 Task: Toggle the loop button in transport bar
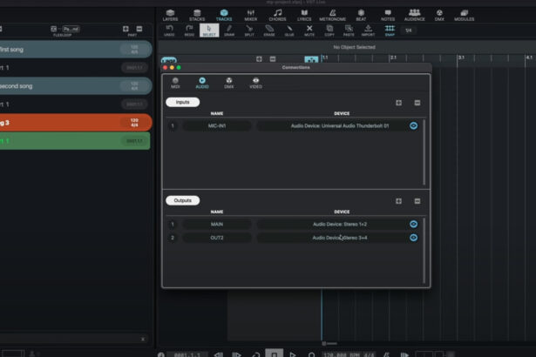(x=256, y=354)
